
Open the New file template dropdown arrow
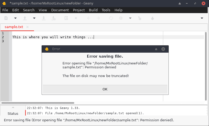15,18
